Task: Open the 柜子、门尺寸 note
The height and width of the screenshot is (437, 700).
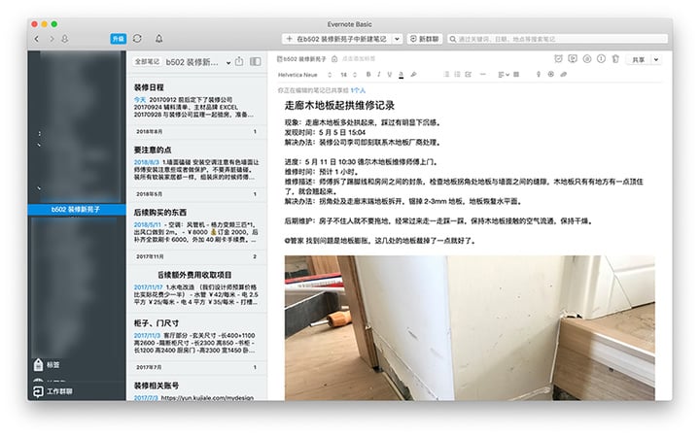Action: point(196,337)
